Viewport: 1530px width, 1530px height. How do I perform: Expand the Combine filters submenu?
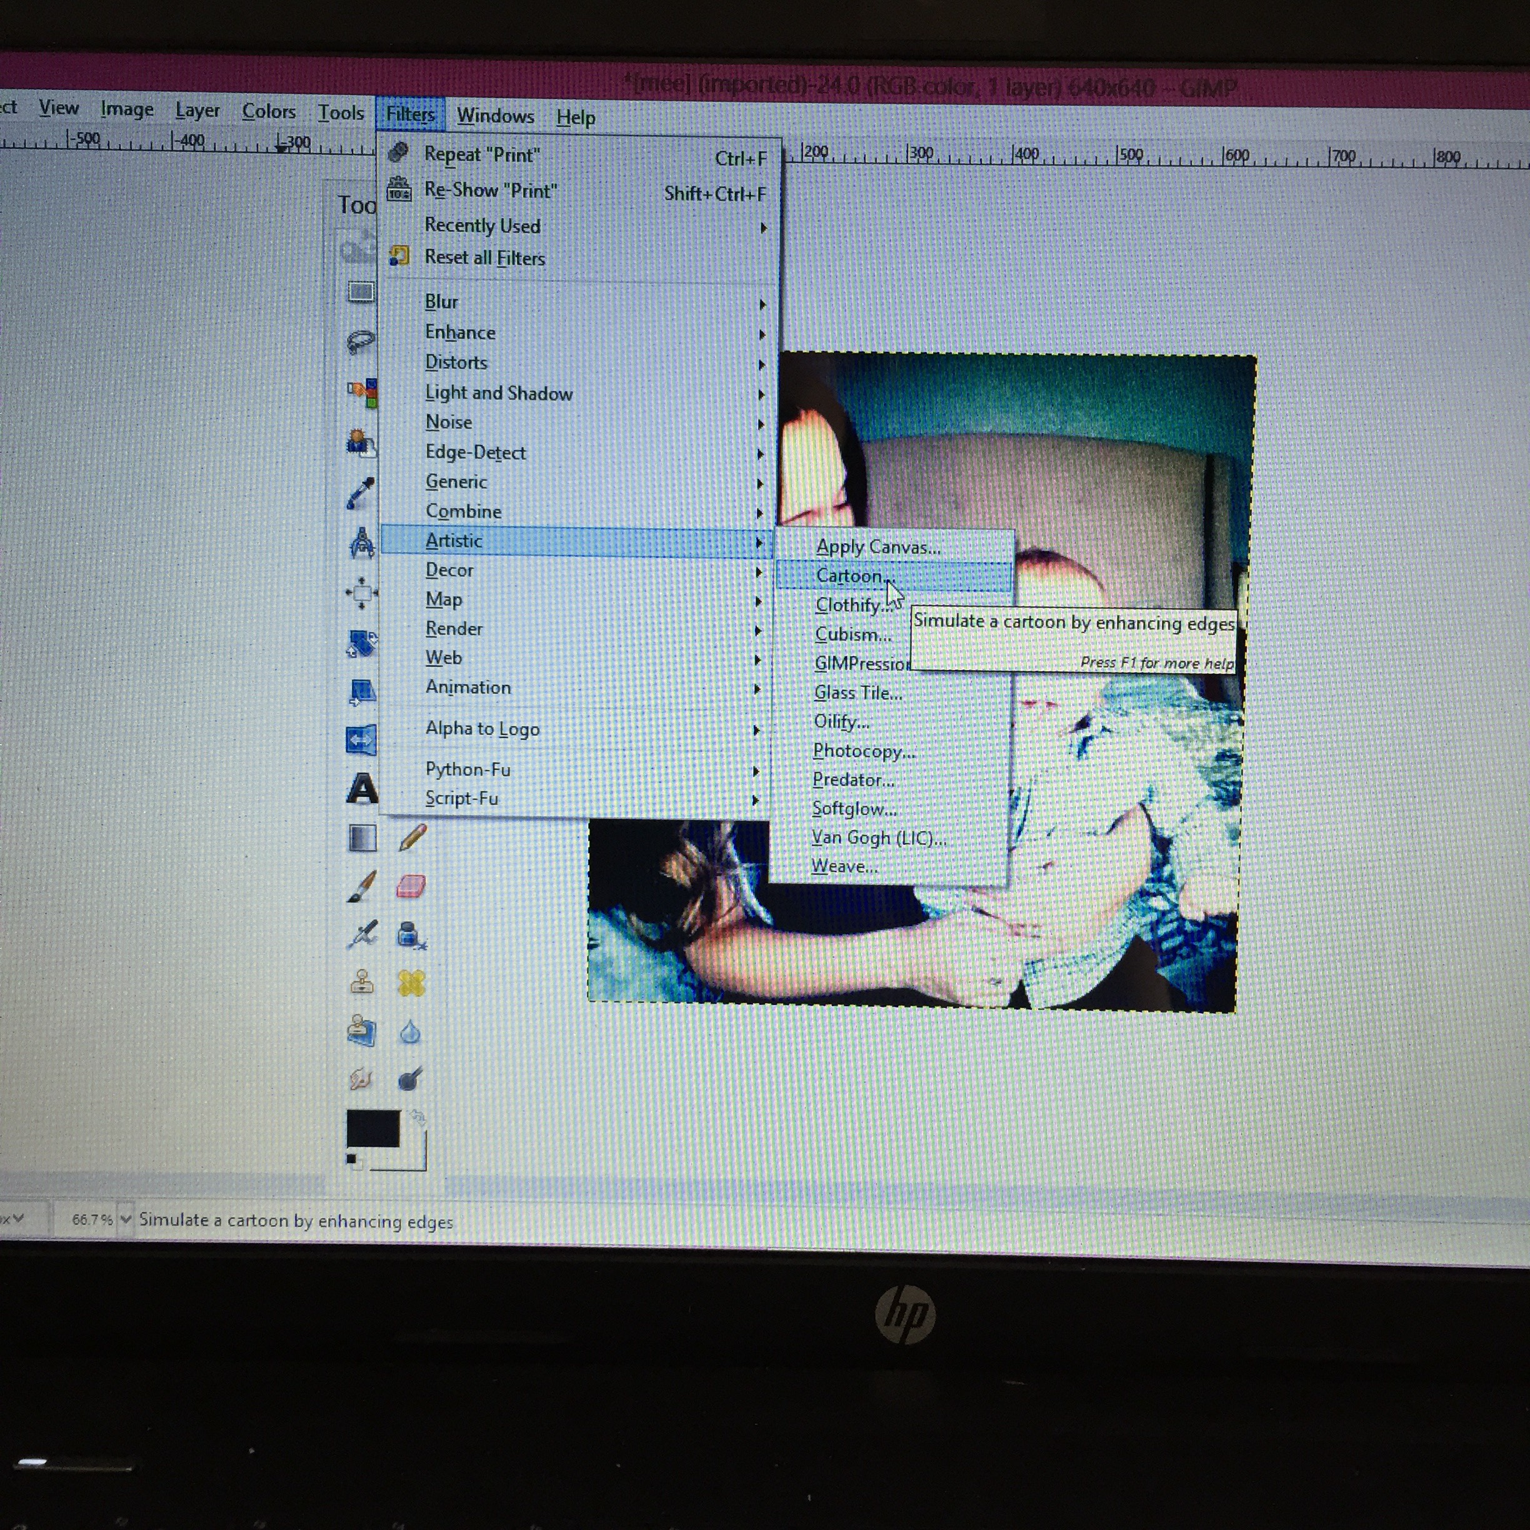click(x=577, y=512)
